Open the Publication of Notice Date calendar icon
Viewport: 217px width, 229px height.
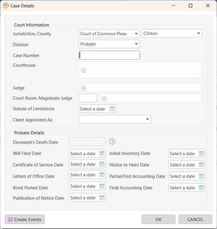(x=102, y=198)
